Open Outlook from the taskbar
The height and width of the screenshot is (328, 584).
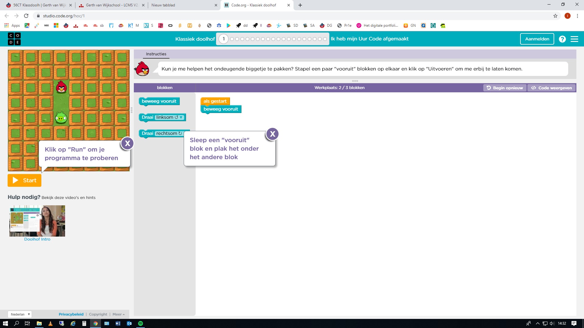pyautogui.click(x=129, y=323)
